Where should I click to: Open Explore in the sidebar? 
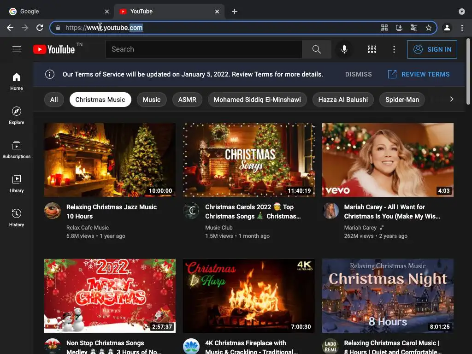(17, 115)
